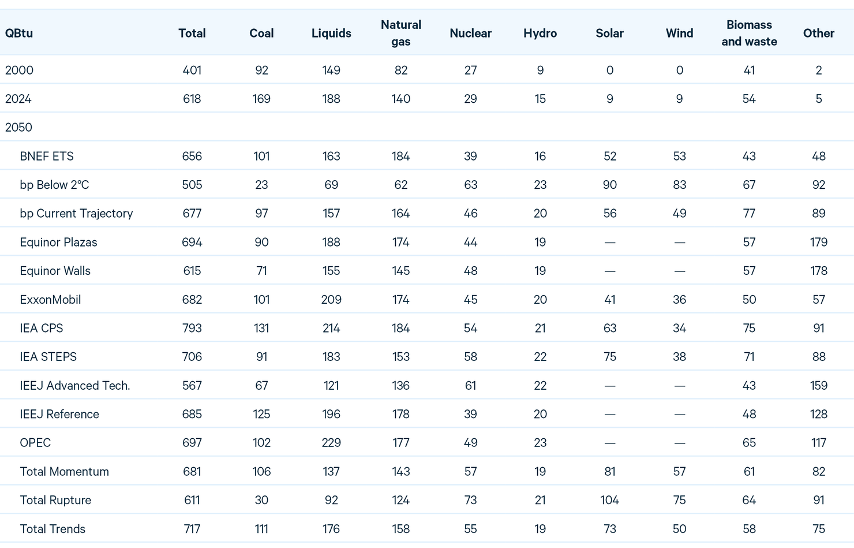Select the ExxonMobil row label
The image size is (854, 548).
(50, 299)
